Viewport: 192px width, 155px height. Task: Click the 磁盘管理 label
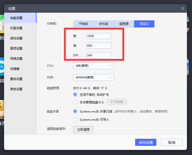click(x=53, y=88)
